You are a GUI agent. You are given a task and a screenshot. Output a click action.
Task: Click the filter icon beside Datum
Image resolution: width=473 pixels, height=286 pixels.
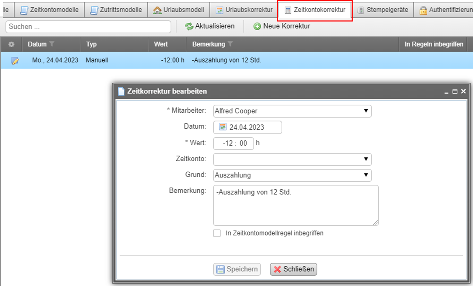click(x=52, y=44)
